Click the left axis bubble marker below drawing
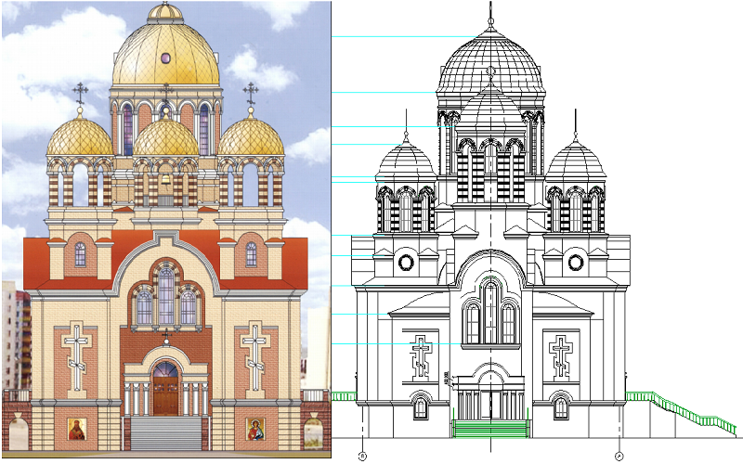This screenshot has height=464, width=743. [363, 456]
